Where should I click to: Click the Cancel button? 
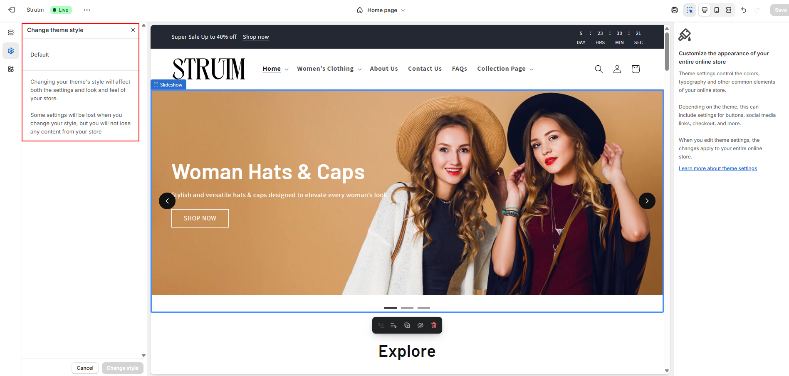coord(85,368)
